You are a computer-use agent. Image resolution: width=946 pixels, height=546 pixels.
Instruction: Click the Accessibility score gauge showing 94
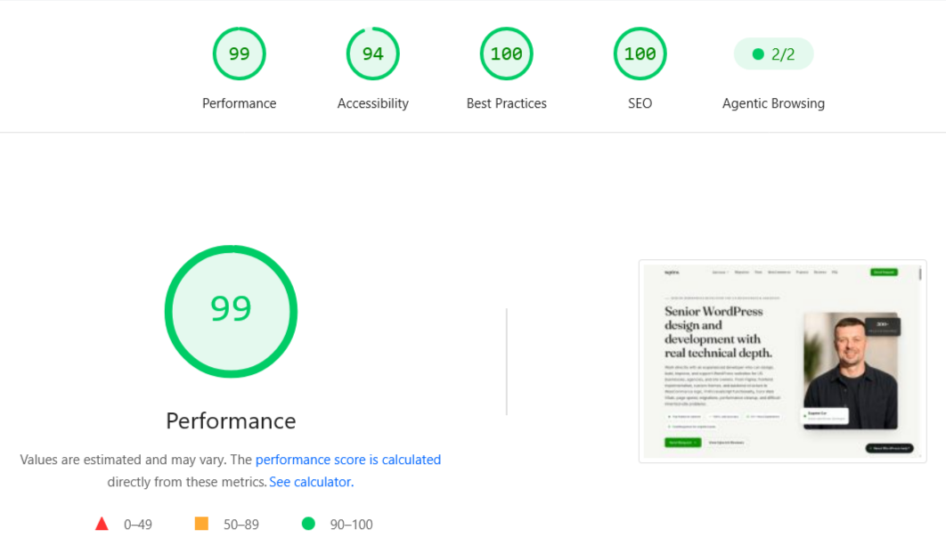click(373, 53)
